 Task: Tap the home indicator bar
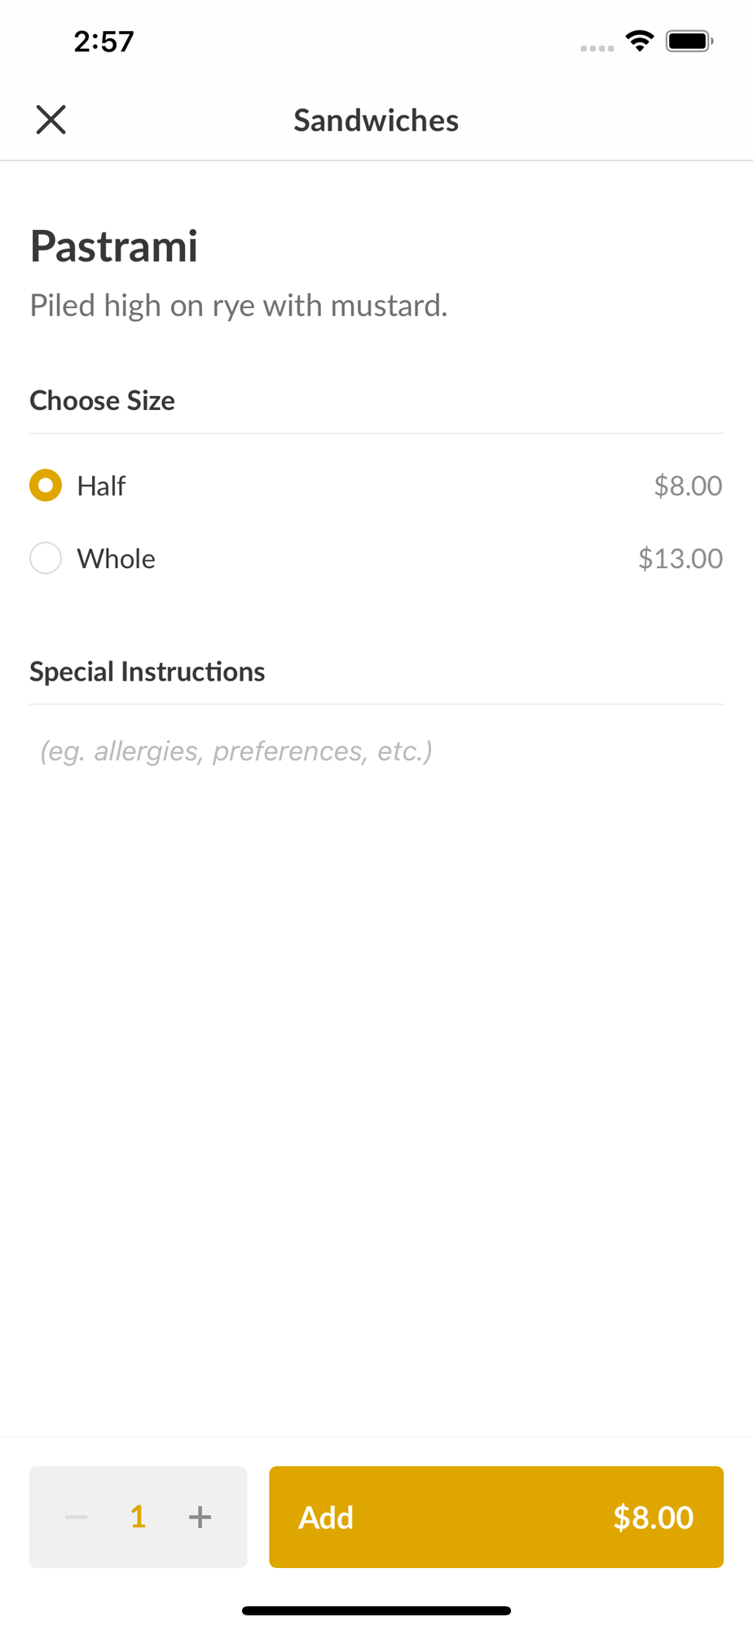tap(376, 1610)
